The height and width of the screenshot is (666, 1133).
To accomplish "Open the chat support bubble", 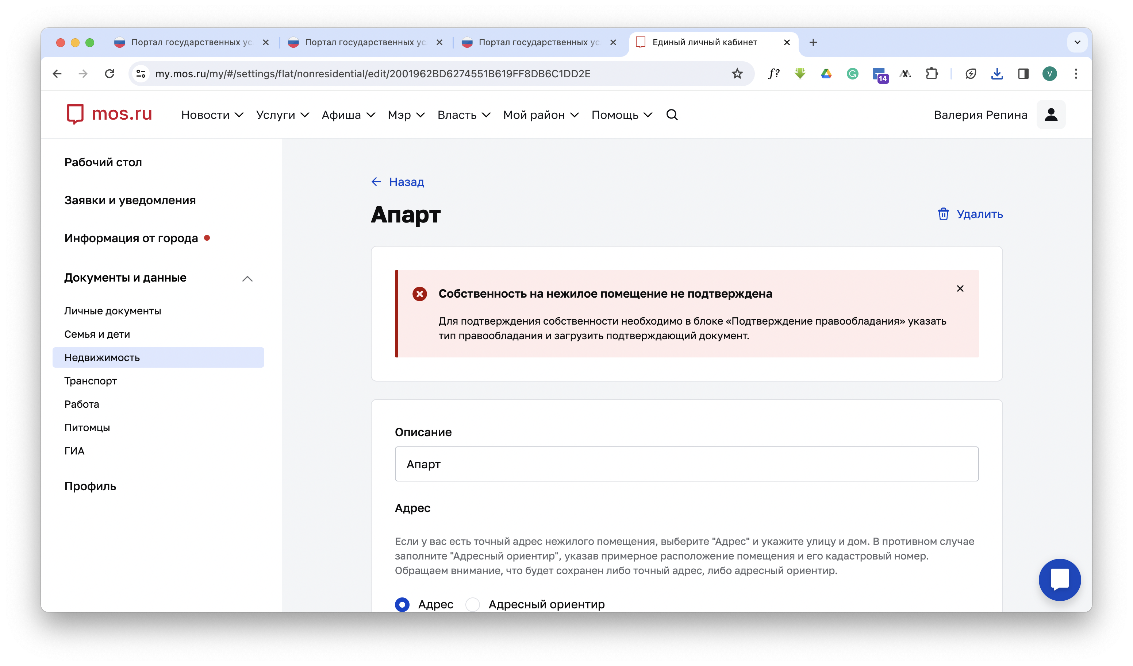I will [x=1059, y=580].
